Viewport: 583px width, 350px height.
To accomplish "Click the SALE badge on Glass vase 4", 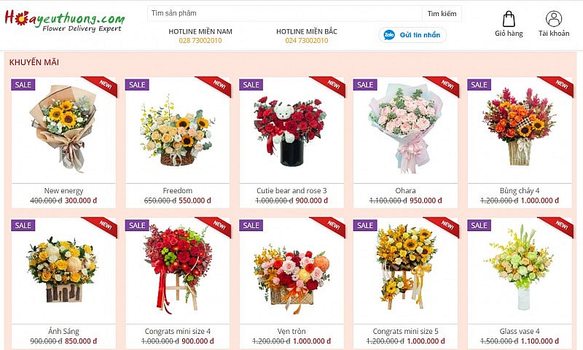I will (x=479, y=225).
